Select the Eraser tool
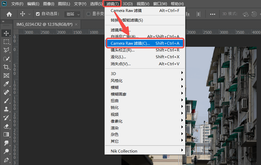Viewport: 261px width, 165px height. (x=6, y=126)
